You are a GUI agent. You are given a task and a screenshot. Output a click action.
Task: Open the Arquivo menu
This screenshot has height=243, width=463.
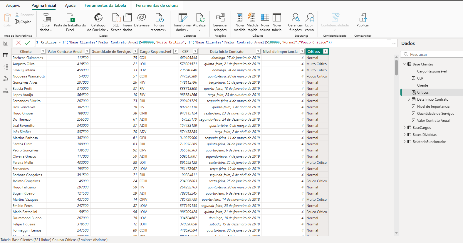coord(13,5)
